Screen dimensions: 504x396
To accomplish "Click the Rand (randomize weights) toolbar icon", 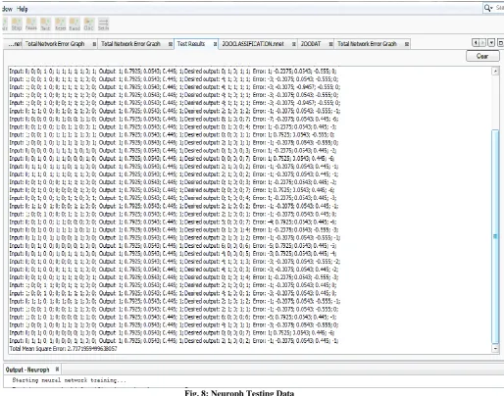I will 75,25.
